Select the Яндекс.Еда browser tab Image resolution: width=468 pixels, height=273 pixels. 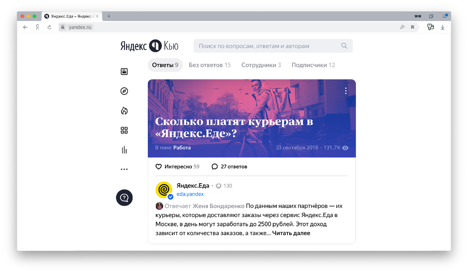click(x=72, y=16)
